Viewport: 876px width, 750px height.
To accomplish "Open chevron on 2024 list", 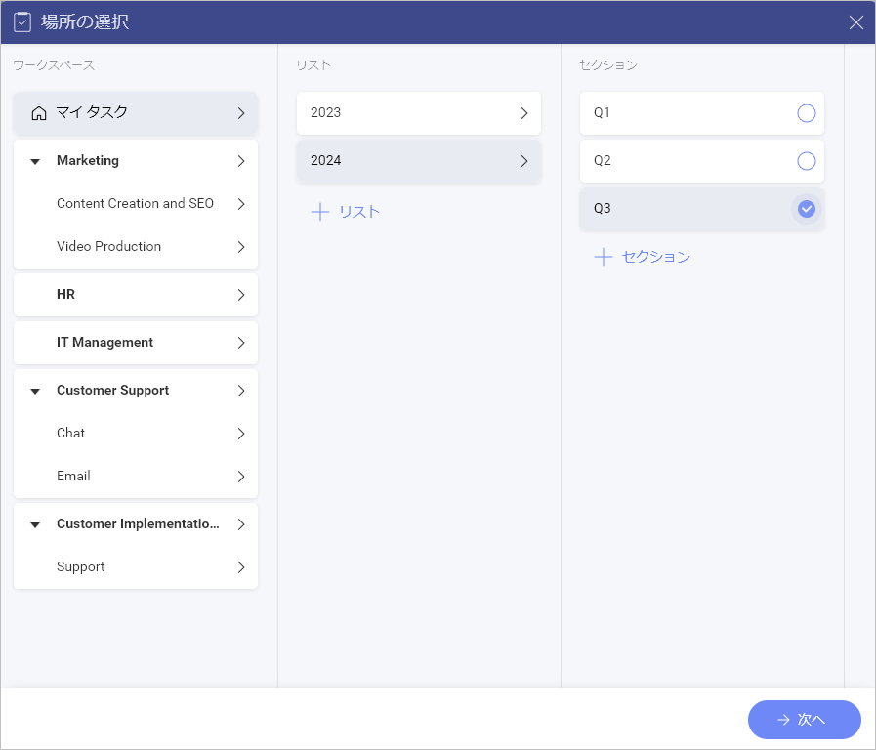I will pyautogui.click(x=524, y=161).
